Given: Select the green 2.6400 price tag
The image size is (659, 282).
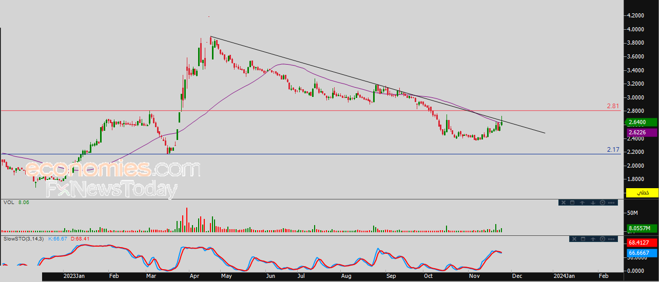Looking at the screenshot, I should pos(642,122).
